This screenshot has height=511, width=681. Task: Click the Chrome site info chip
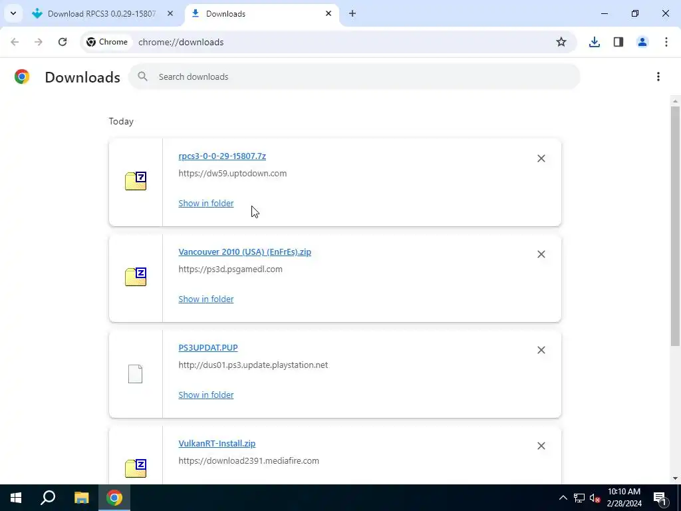click(x=107, y=42)
